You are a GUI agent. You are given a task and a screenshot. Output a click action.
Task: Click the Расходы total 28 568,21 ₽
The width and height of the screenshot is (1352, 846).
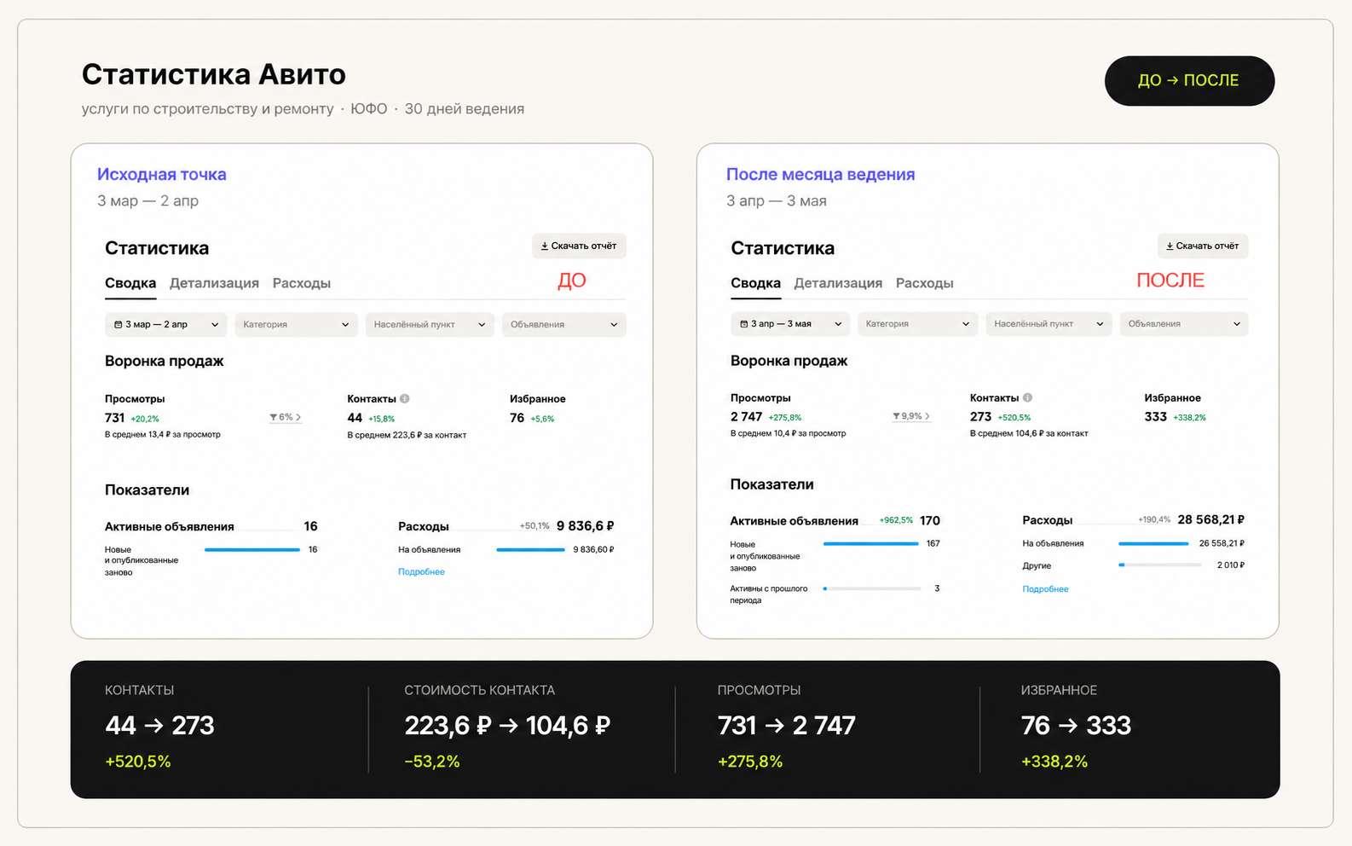(1210, 519)
